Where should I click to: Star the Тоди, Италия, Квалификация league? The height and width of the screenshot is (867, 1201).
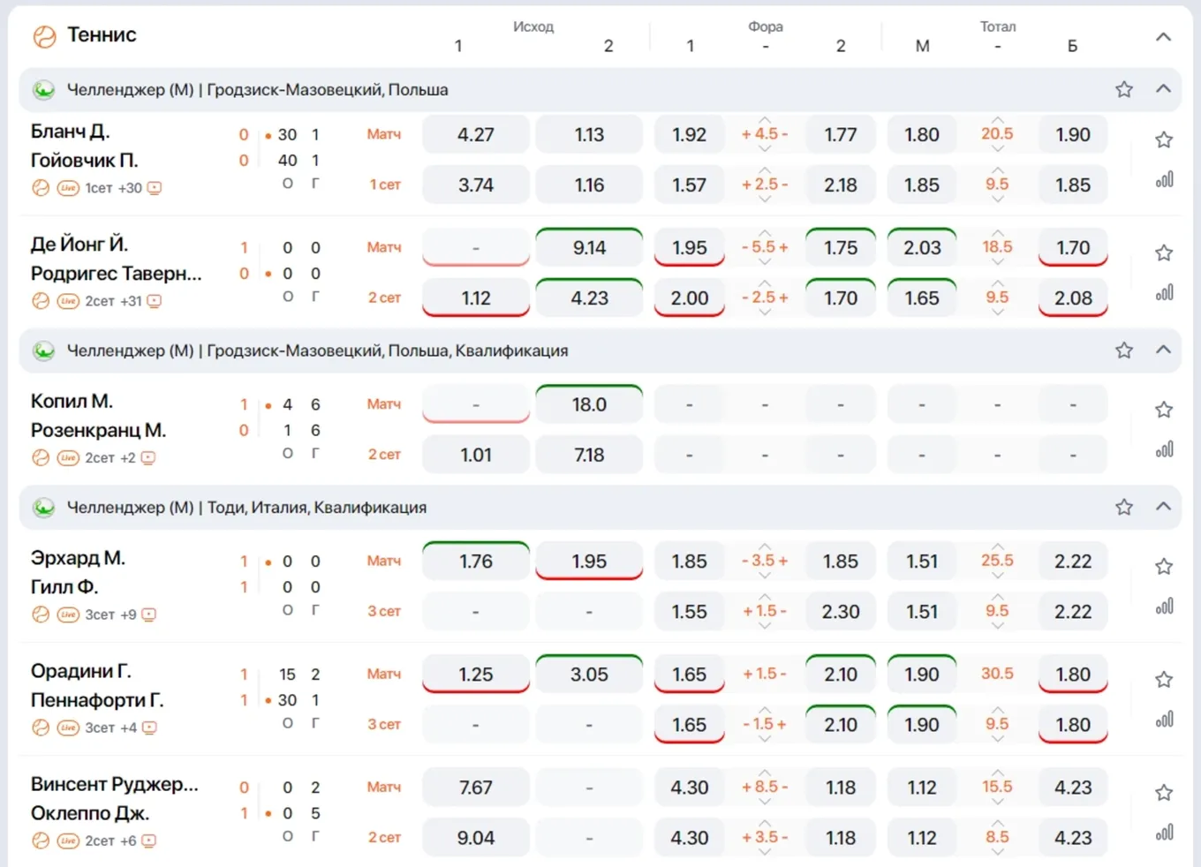[1123, 507]
